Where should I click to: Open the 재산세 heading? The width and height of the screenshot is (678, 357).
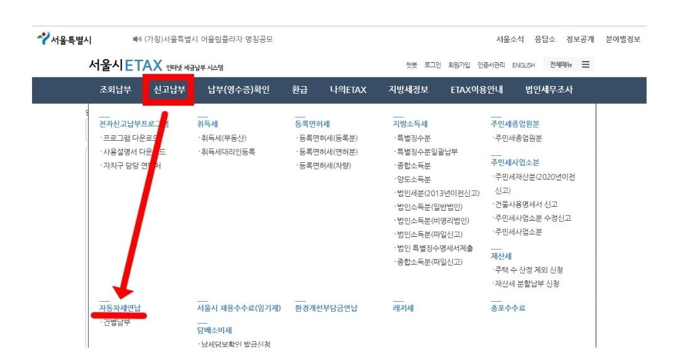click(x=501, y=256)
